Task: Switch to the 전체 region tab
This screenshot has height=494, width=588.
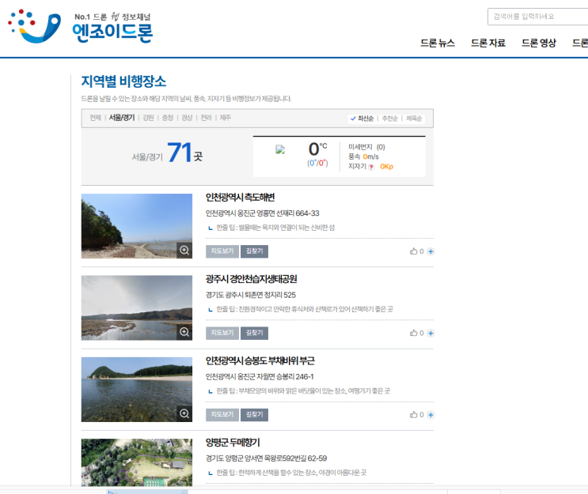Action: point(95,118)
